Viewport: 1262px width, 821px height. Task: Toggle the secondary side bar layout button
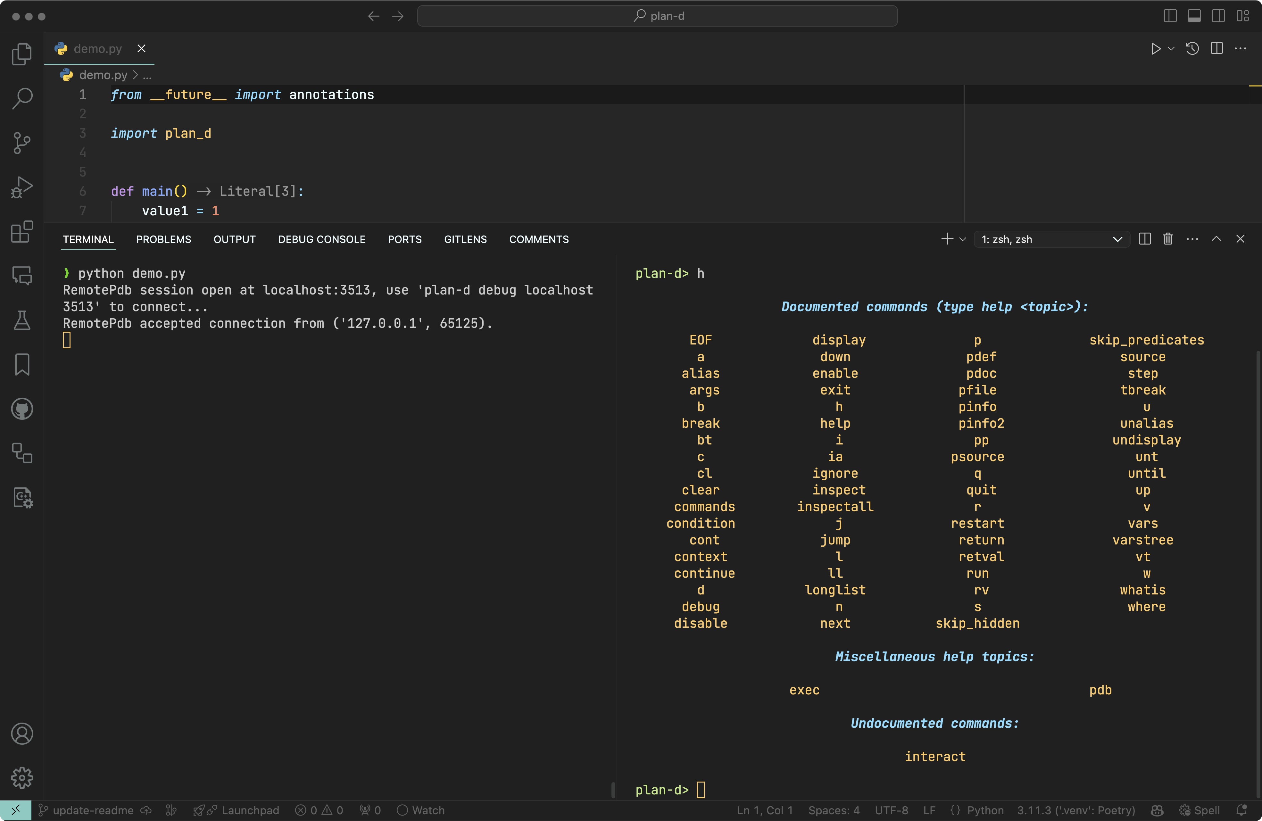pyautogui.click(x=1218, y=16)
